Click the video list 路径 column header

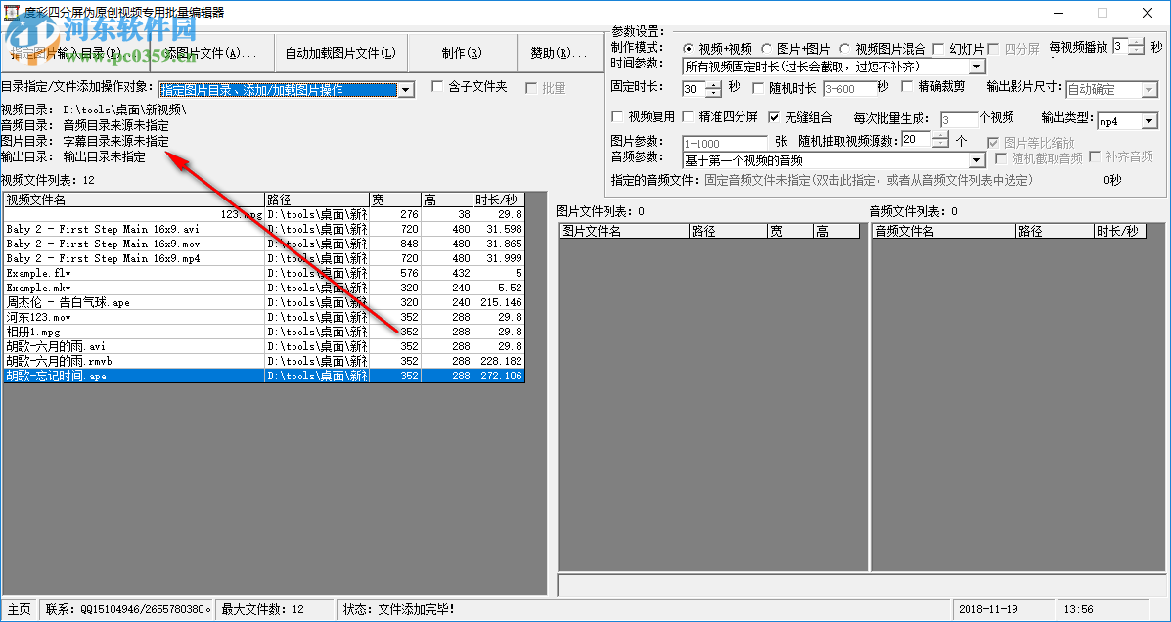pos(317,200)
